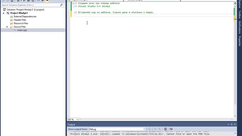Click the search magnifier icon in Solution Explorer
242x136 pixels.
[x=61, y=5]
